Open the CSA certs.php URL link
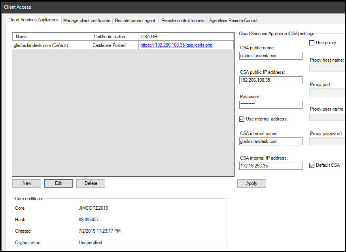 [x=176, y=45]
